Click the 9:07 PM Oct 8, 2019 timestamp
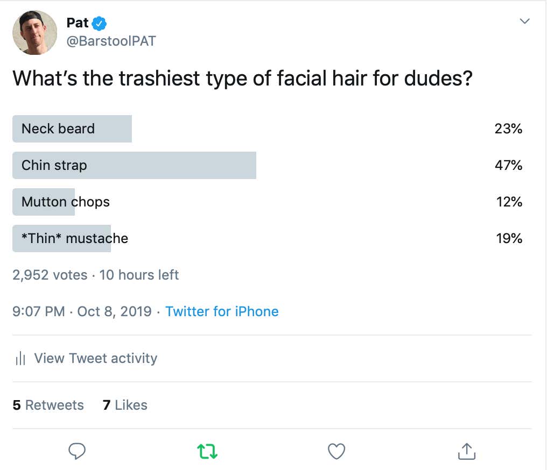Screen dimensions: 547x470 [82, 311]
